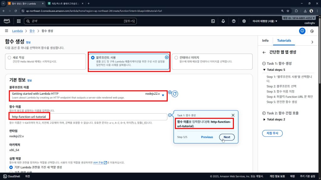Click the tutorial marker beside blueprint dropdown

(170, 92)
